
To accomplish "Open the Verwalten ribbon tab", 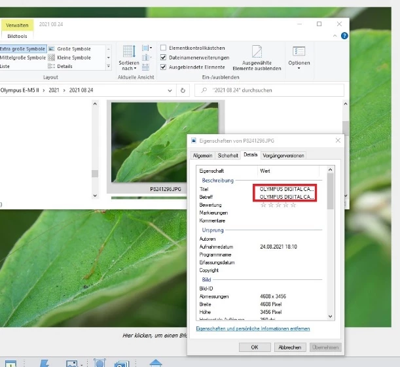I will click(17, 26).
